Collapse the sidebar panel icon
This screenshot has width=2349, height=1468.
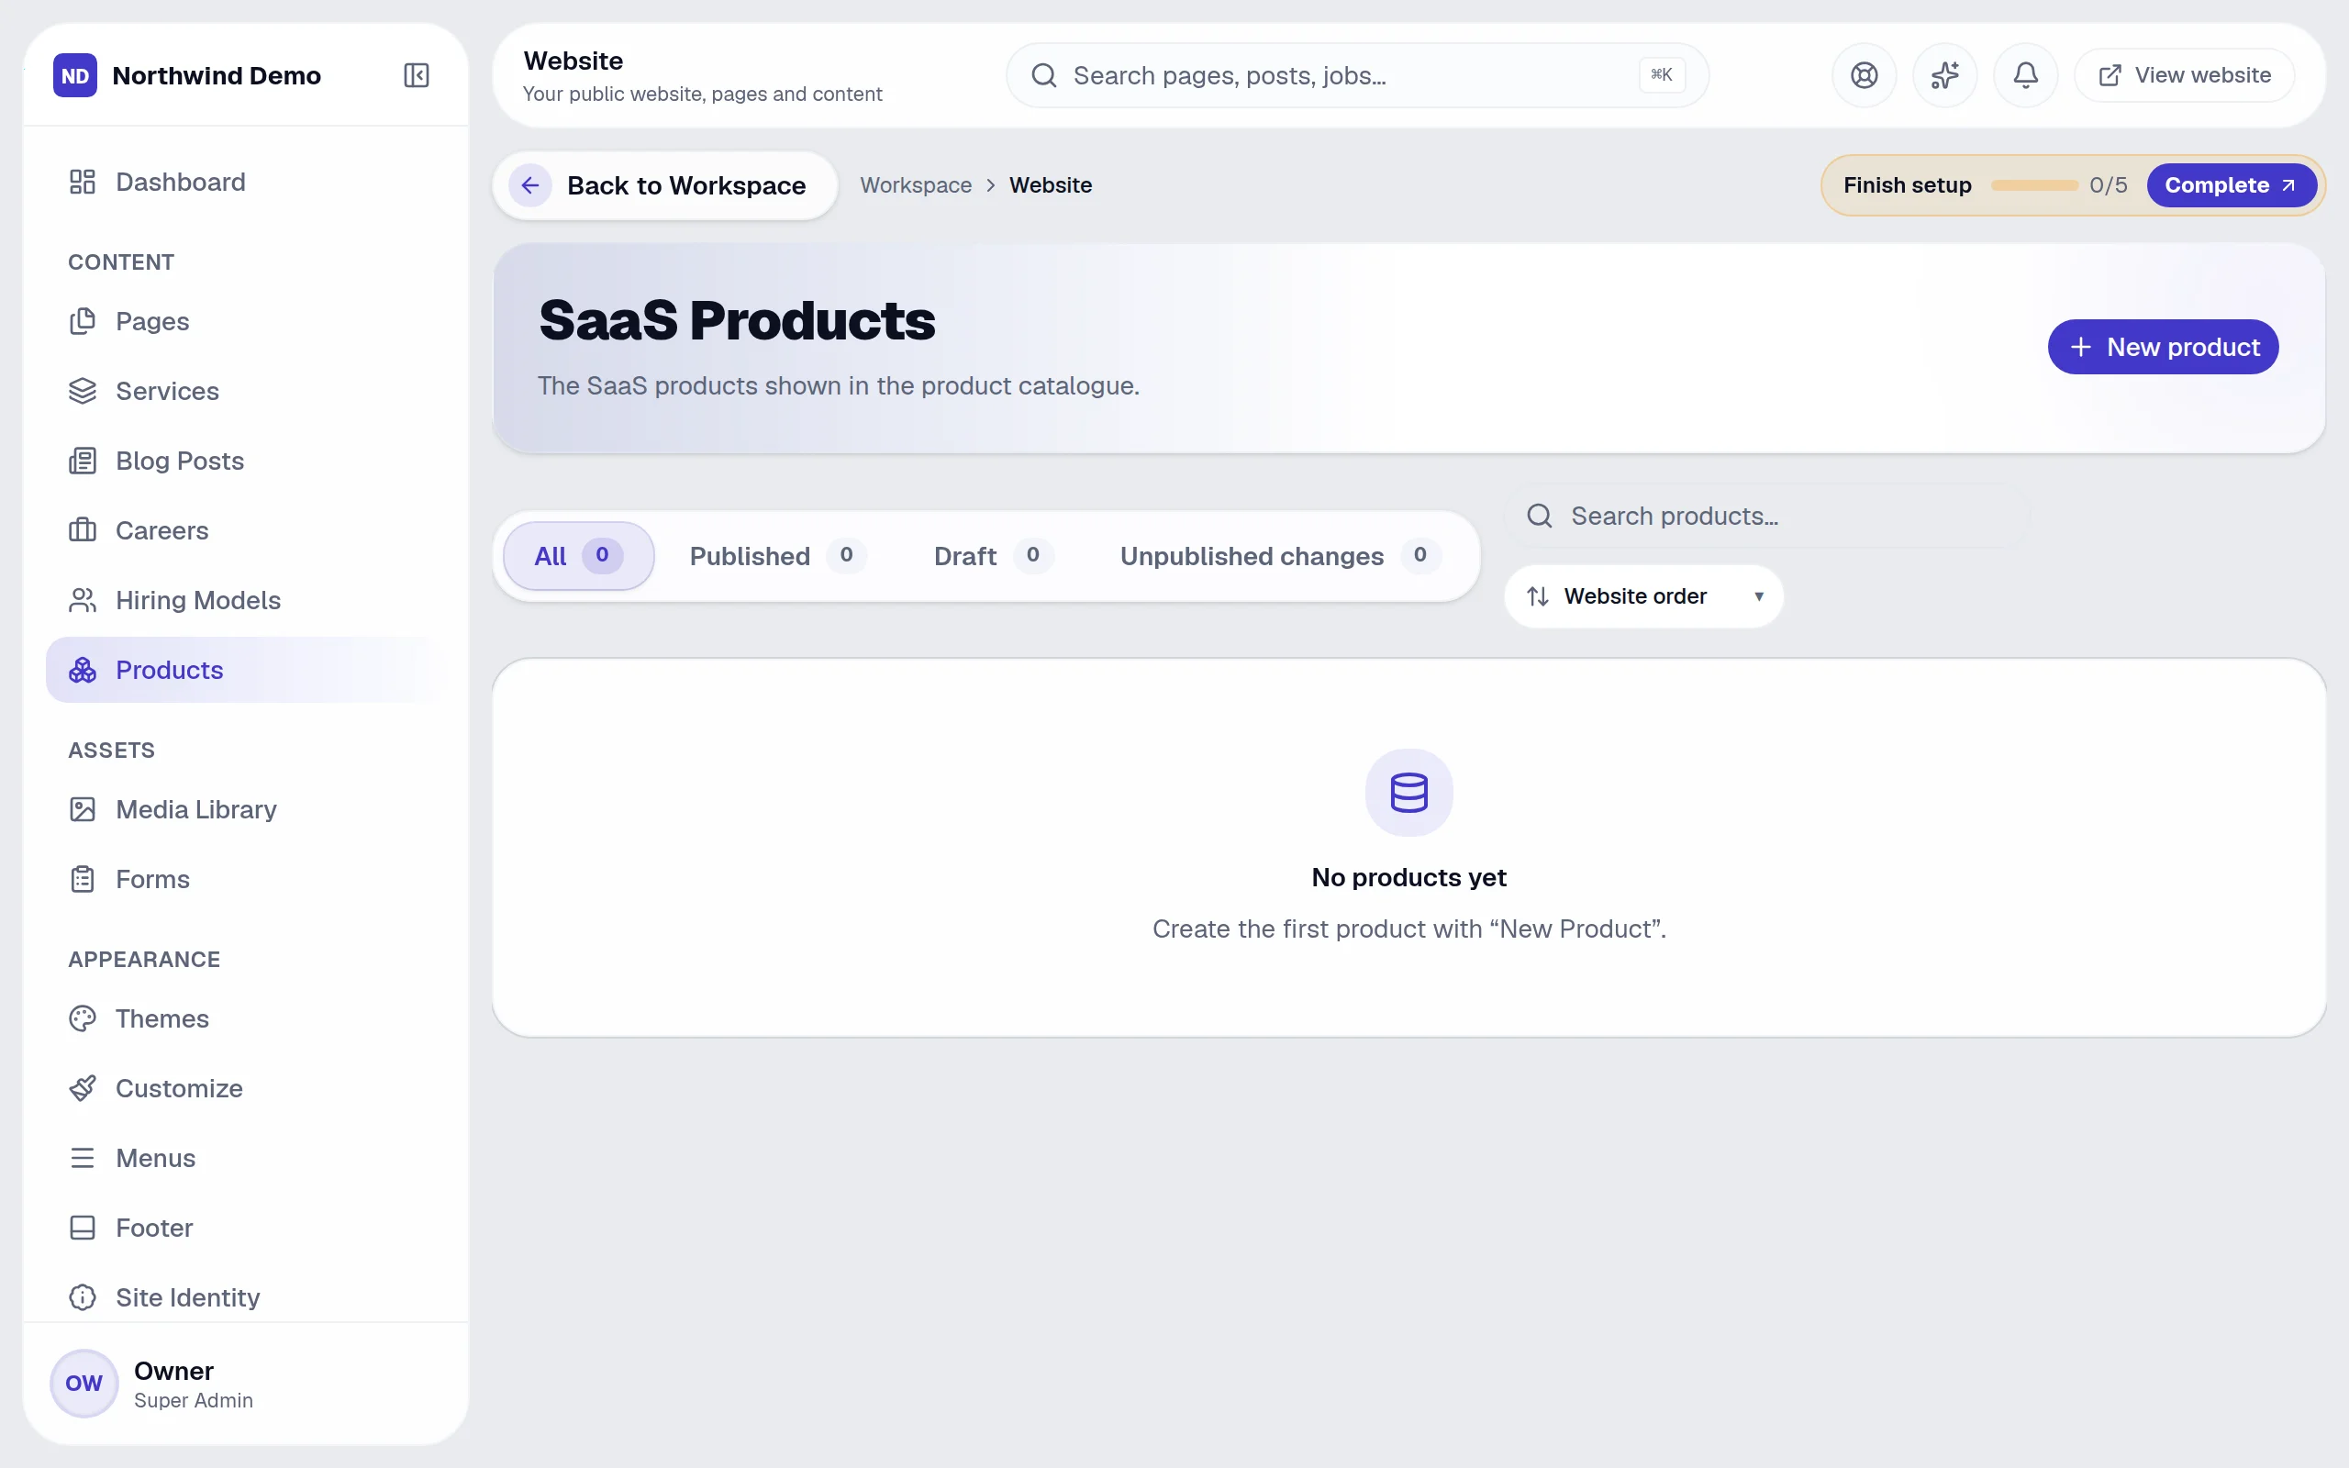(x=417, y=74)
